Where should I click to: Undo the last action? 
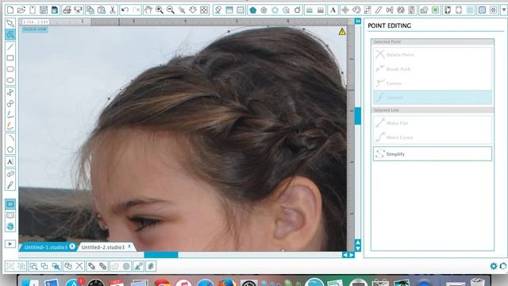click(x=125, y=10)
